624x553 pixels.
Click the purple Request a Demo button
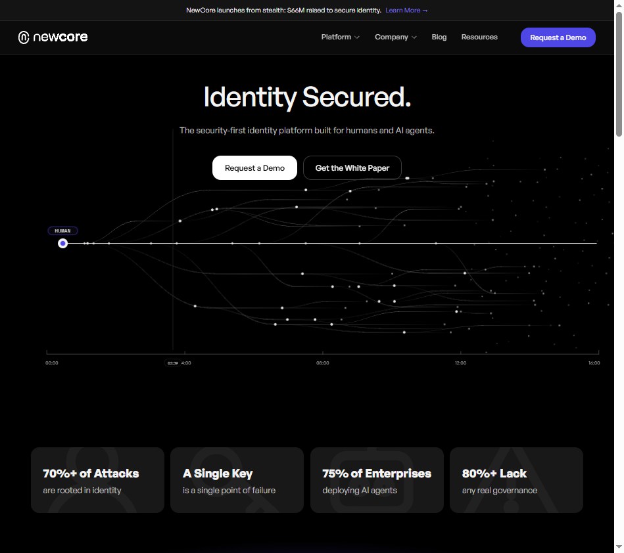pyautogui.click(x=558, y=37)
